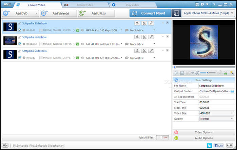Remove the first video with its X icon
Viewport: 237px width, 150px height.
167,23
